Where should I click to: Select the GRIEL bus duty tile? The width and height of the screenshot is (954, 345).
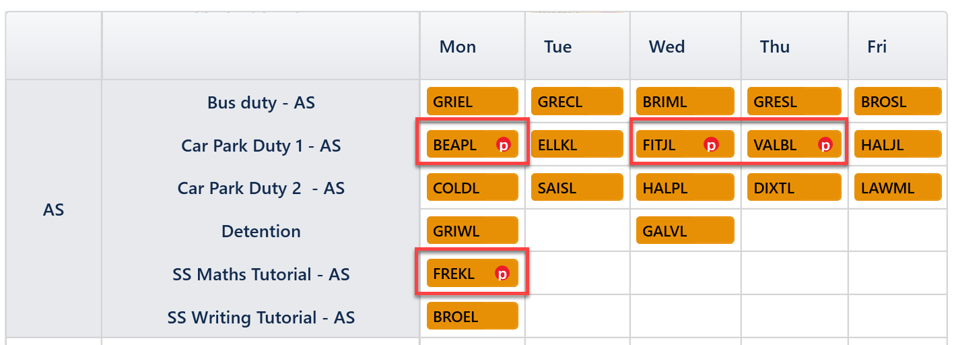[472, 102]
